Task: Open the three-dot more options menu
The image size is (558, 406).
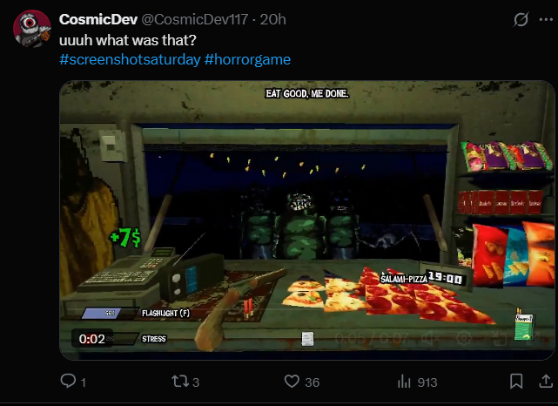Action: pyautogui.click(x=546, y=19)
